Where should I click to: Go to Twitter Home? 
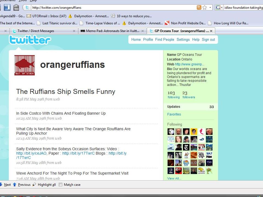click(136, 39)
